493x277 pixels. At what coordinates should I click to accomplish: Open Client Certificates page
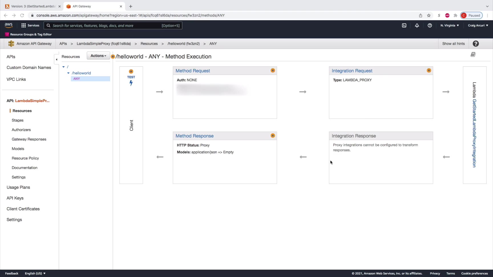[23, 209]
